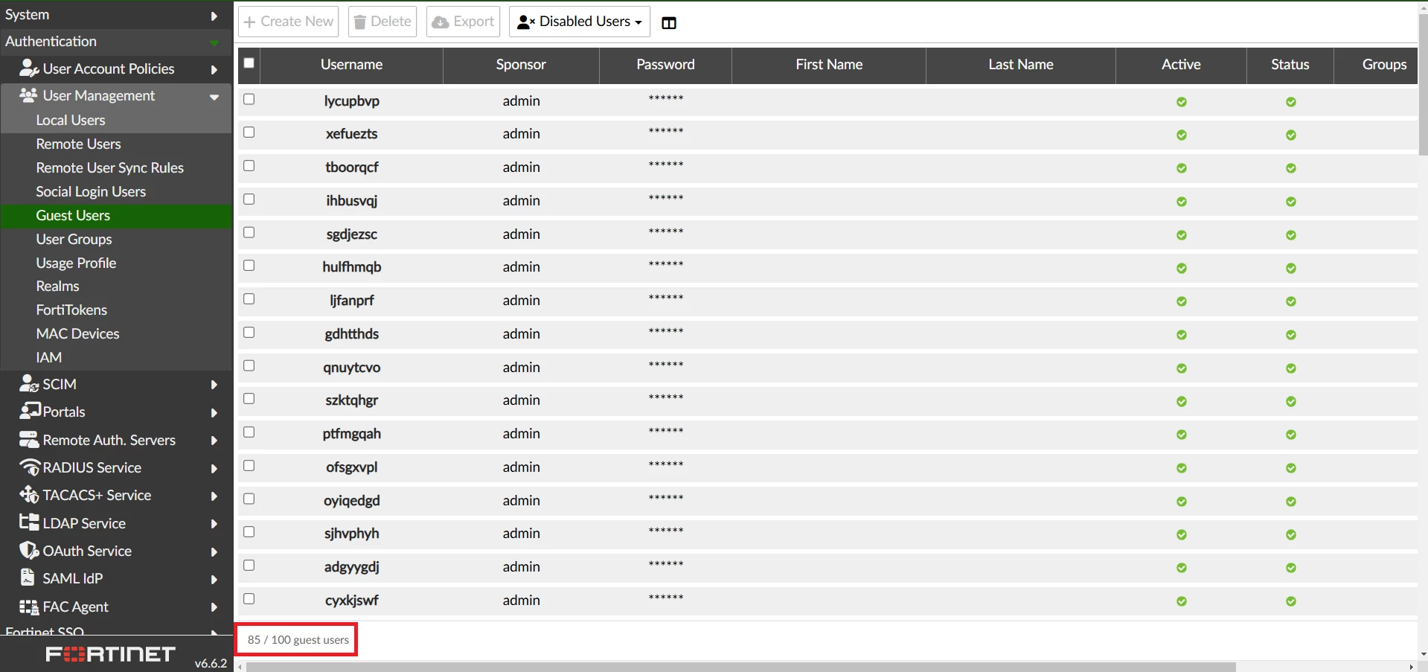Check the box for user xefuezts

[x=249, y=132]
